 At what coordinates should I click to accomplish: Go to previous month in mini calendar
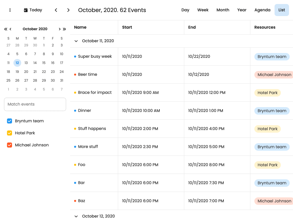pos(11,29)
